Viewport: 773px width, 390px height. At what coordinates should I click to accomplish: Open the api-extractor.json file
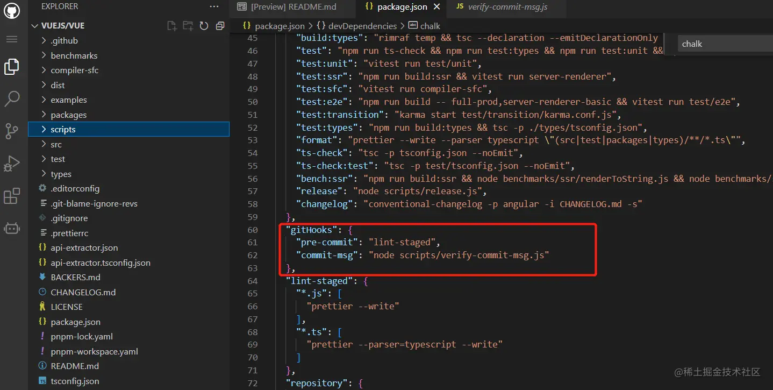(128, 248)
